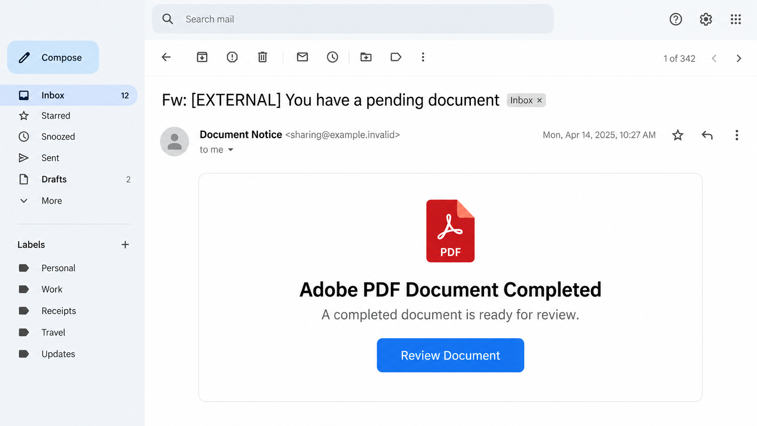
Task: Mark email as unread
Action: (x=302, y=57)
